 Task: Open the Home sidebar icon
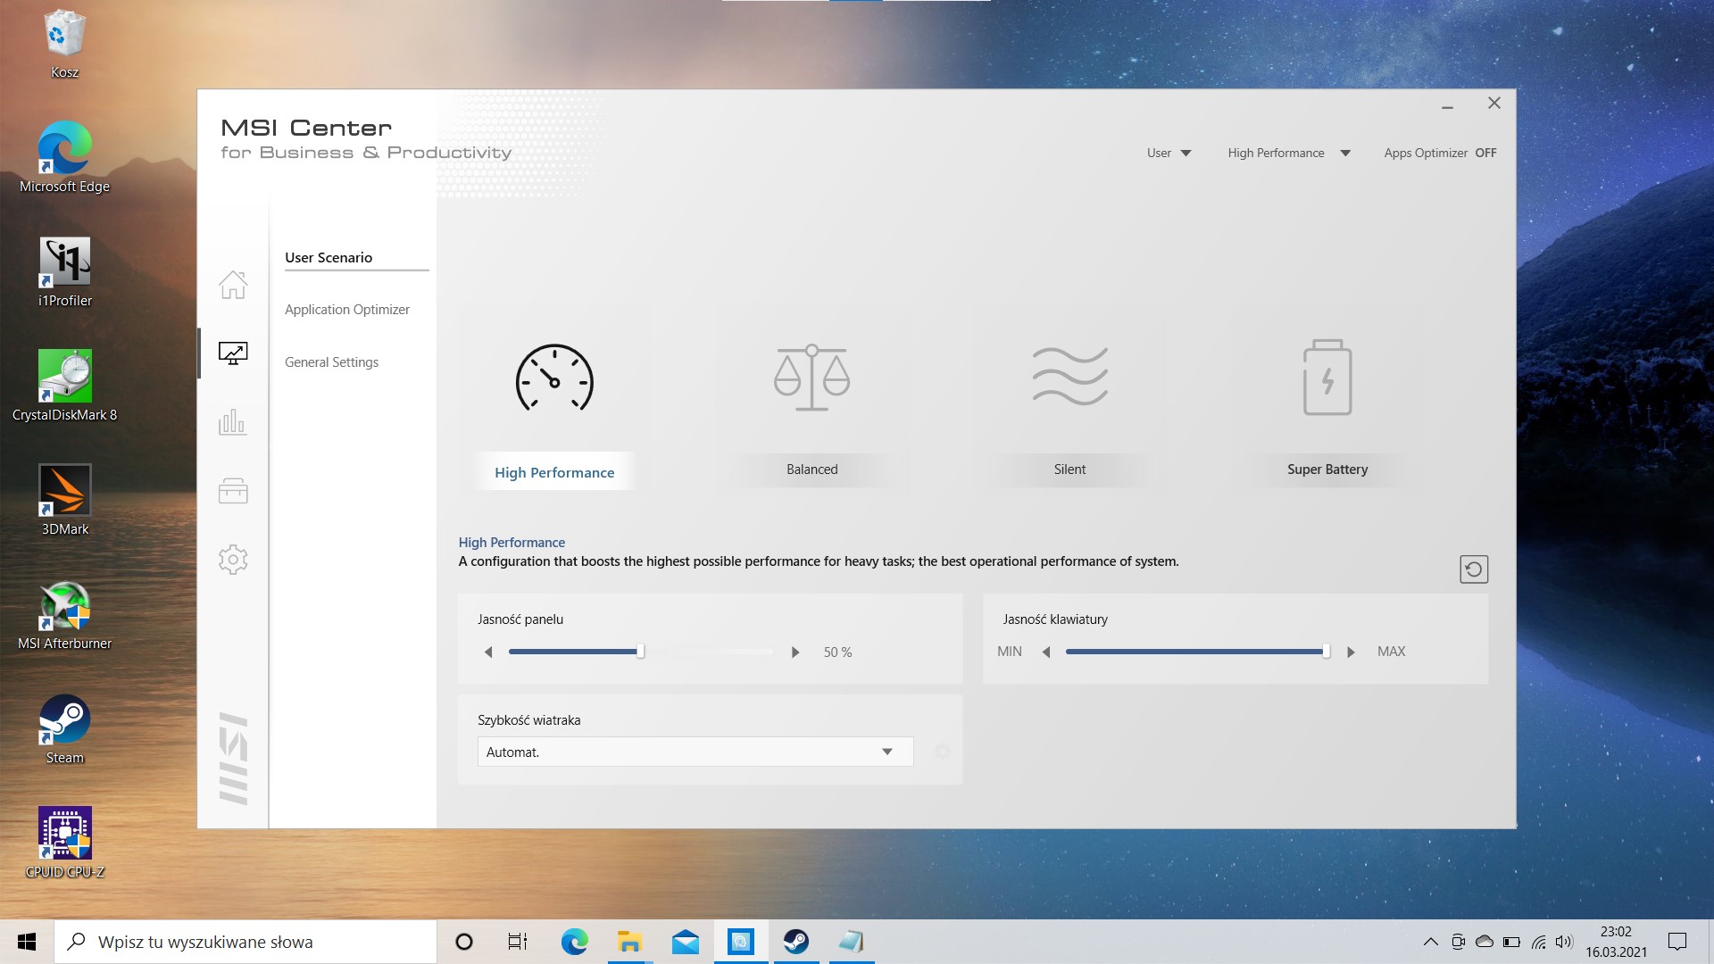[x=233, y=285]
